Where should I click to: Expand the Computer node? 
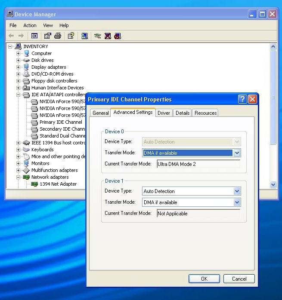click(x=18, y=53)
